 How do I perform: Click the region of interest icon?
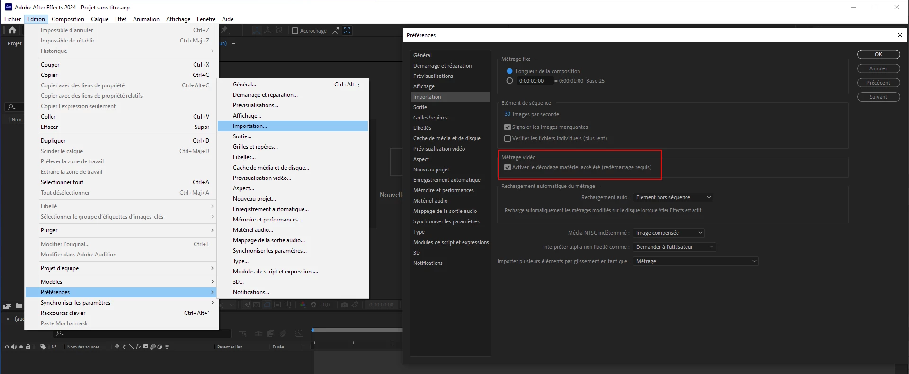pos(277,305)
